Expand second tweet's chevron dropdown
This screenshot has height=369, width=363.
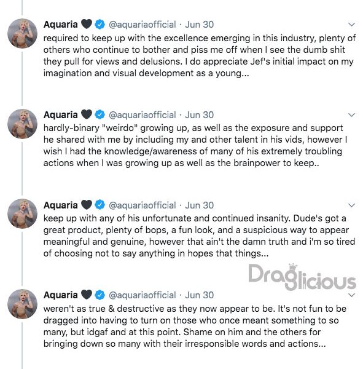pos(351,115)
